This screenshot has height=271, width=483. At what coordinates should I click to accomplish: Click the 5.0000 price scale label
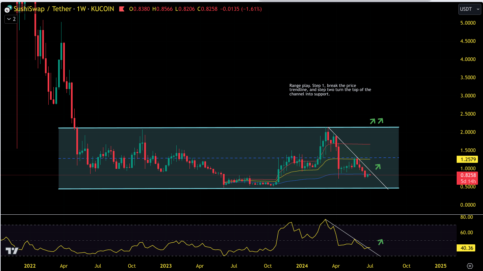pyautogui.click(x=467, y=23)
